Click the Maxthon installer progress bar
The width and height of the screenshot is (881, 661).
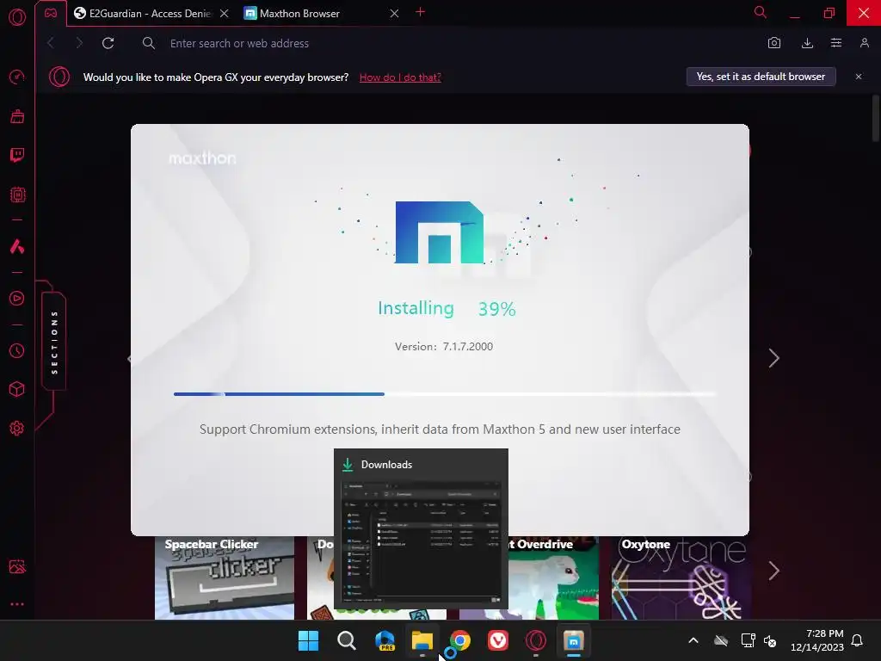pyautogui.click(x=445, y=394)
